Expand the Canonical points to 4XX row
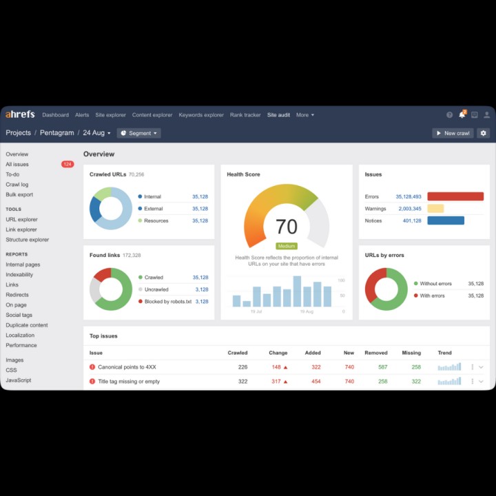The width and height of the screenshot is (496, 496). (x=481, y=367)
